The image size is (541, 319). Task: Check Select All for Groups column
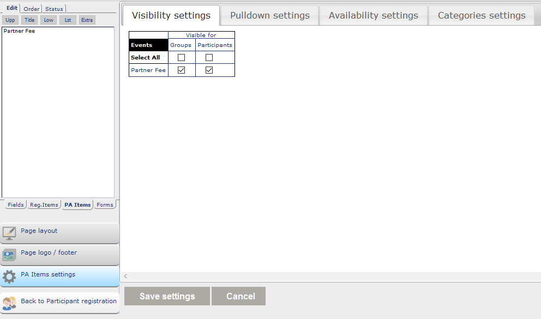tap(182, 57)
